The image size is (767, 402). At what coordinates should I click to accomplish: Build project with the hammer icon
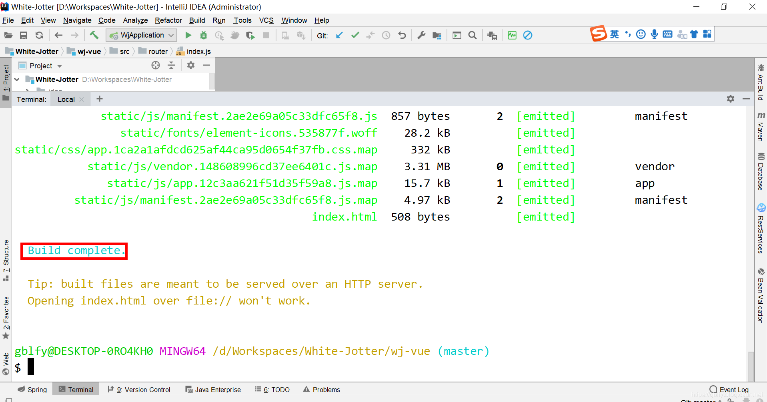(94, 35)
